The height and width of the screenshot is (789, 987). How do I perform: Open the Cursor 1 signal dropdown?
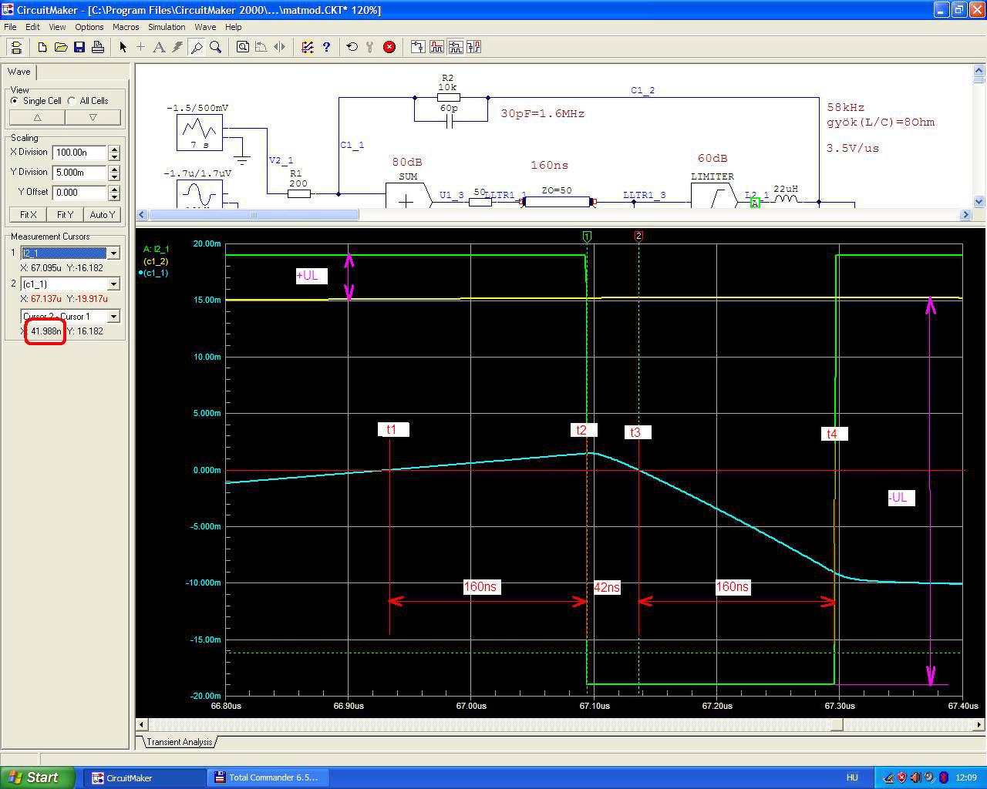[x=113, y=253]
